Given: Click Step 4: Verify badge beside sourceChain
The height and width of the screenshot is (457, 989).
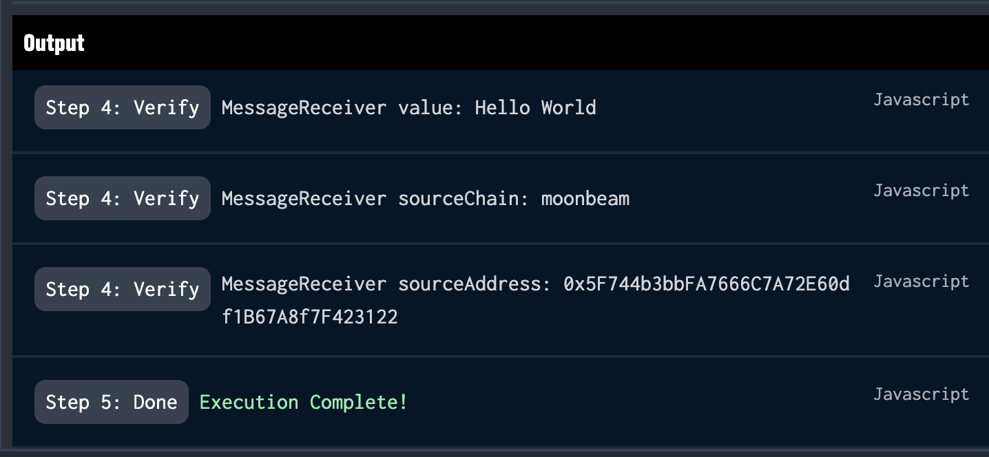Looking at the screenshot, I should tap(122, 198).
